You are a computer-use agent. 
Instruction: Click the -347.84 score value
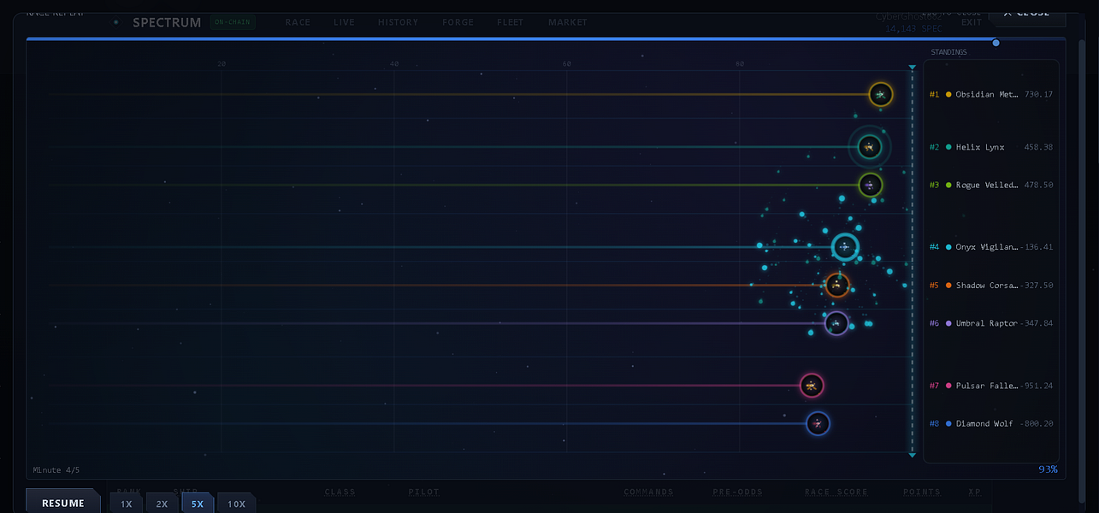1037,323
